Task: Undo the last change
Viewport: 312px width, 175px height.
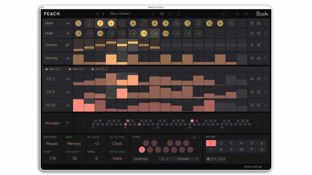Action: click(x=162, y=14)
